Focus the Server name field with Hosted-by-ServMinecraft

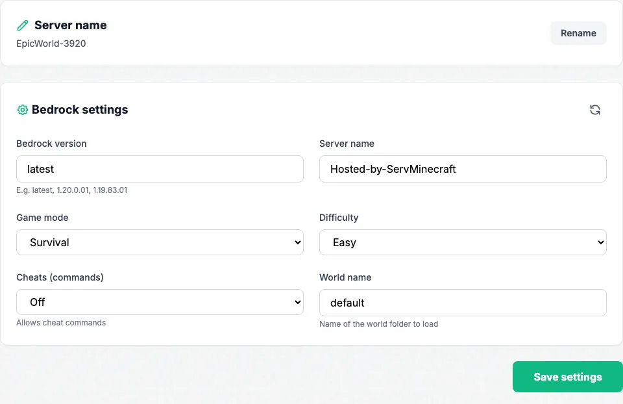[x=463, y=169]
